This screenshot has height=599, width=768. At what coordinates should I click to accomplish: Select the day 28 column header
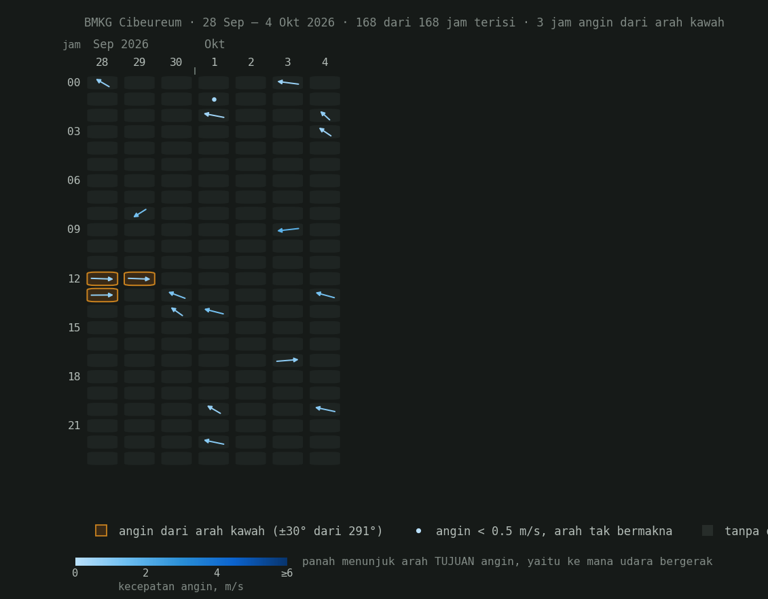coord(102,62)
